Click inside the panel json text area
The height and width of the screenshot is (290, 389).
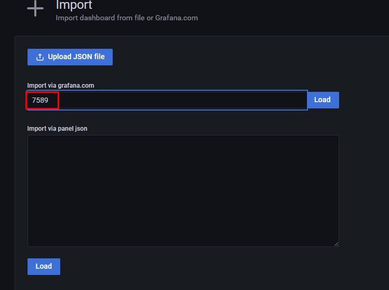tap(183, 190)
